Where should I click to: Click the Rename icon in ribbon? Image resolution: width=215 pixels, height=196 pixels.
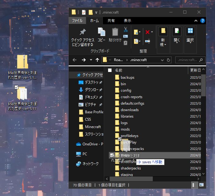pyautogui.click(x=148, y=41)
